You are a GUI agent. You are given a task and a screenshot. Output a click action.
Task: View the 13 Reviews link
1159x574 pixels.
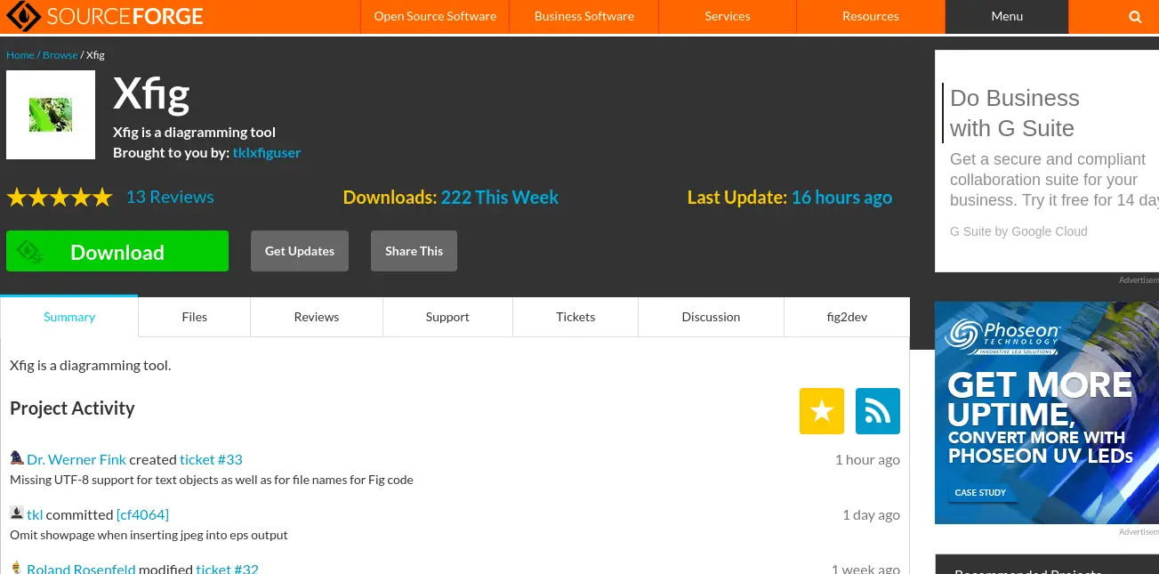(x=169, y=197)
